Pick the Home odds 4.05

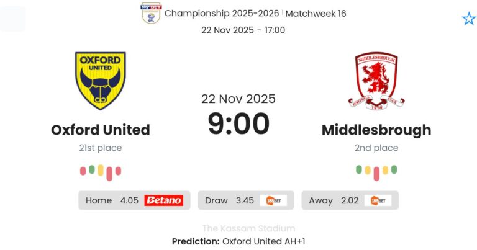tap(129, 200)
